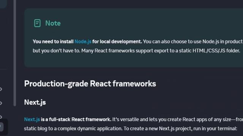Screen dimensions: 243x136
Task: Click the italic word "also" in the note
Action: [x=166, y=42]
